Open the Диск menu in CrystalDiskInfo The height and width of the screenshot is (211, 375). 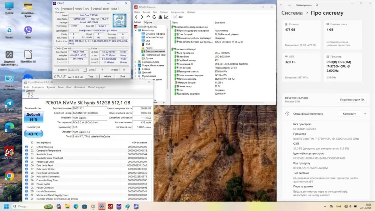coord(69,87)
